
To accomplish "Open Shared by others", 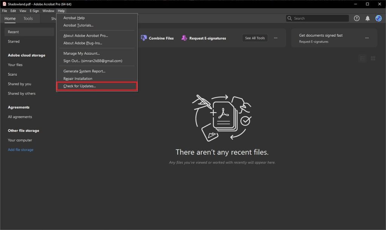I will point(21,93).
